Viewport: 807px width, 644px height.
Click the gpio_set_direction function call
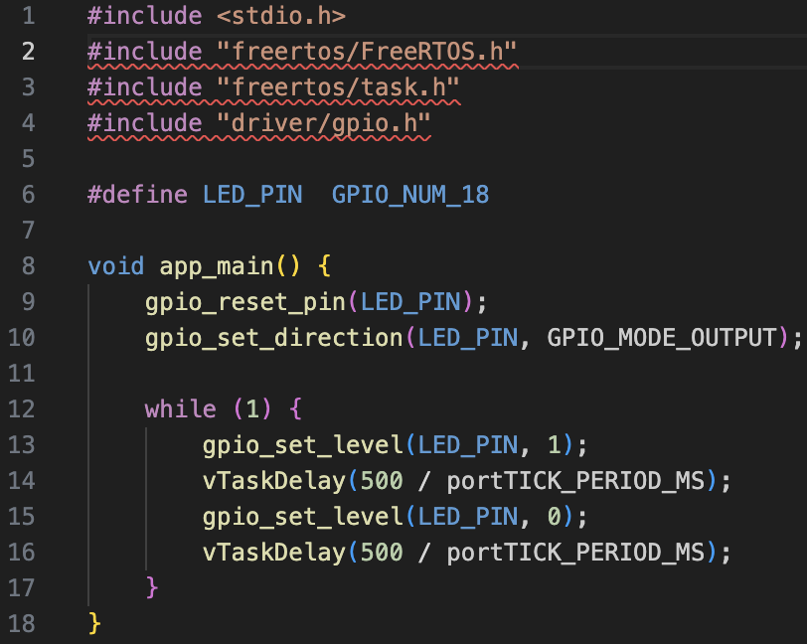coord(273,338)
